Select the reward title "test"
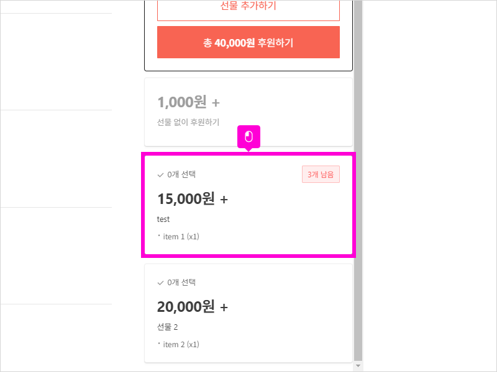Screen dimensions: 497x372 [x=163, y=219]
